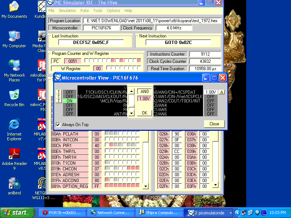Image resolution: width=291 pixels, height=218 pixels.
Task: Toggle OFF state for RA1/AN1 pin
Action: (x=211, y=97)
